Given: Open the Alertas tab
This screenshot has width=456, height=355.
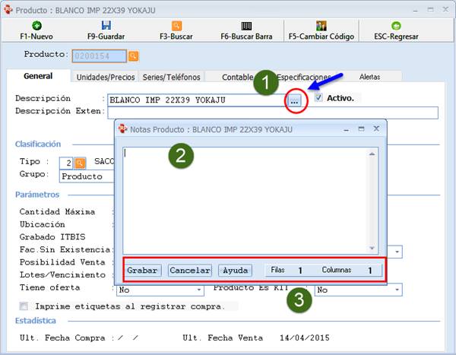Looking at the screenshot, I should point(370,77).
